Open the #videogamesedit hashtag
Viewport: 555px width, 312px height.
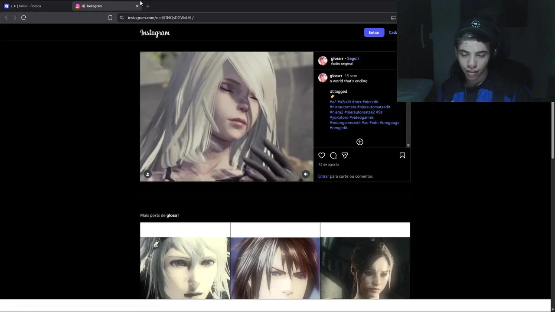coord(345,123)
